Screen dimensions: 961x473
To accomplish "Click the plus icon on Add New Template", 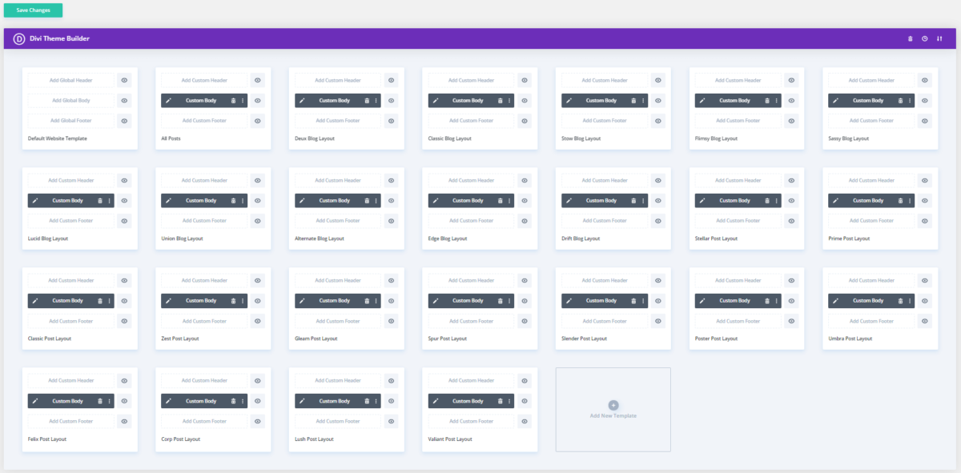I will [613, 403].
